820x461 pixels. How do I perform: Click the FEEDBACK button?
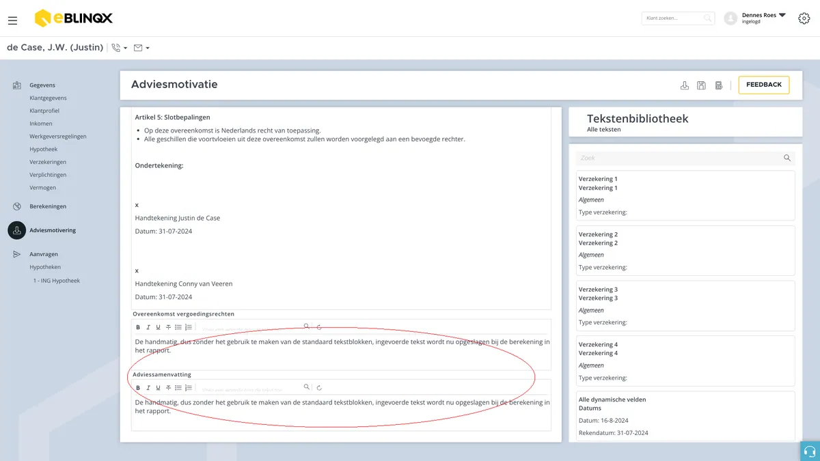click(764, 85)
